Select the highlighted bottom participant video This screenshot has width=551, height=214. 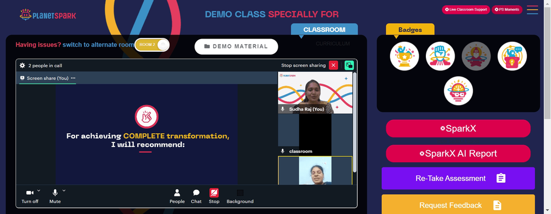315,171
